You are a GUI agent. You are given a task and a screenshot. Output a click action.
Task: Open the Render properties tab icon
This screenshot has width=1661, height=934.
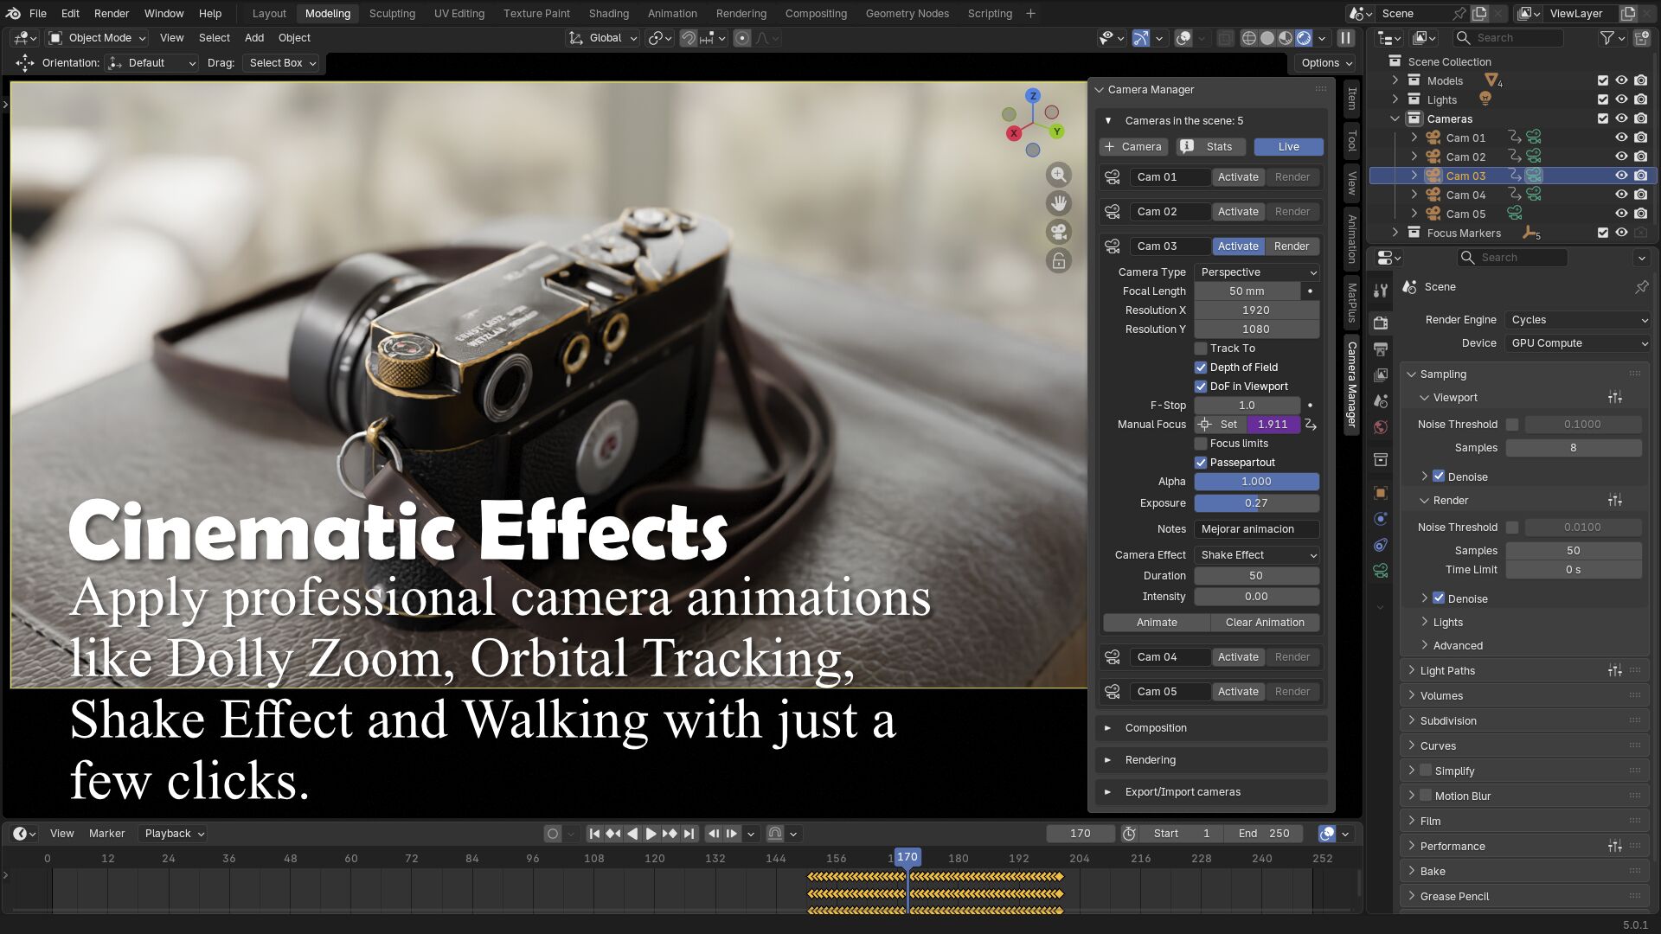tap(1381, 323)
